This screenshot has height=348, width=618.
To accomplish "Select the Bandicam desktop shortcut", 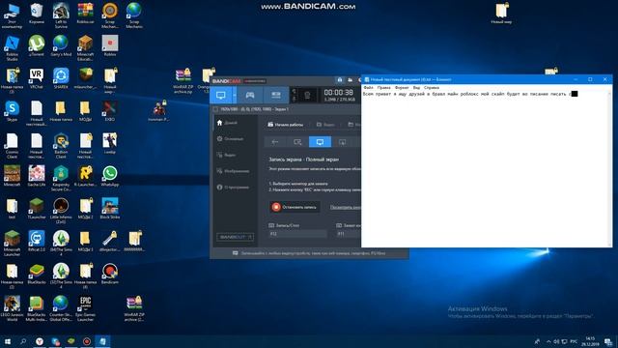I will click(109, 275).
